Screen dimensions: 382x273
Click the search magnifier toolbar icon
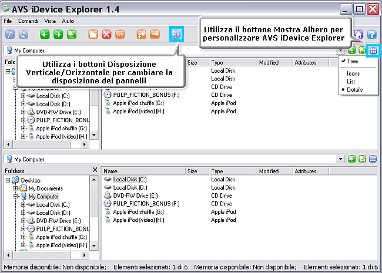tap(10, 34)
